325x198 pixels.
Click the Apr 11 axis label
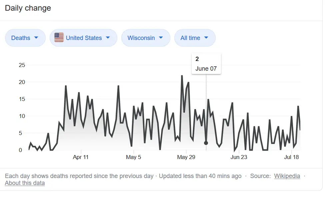click(x=81, y=157)
